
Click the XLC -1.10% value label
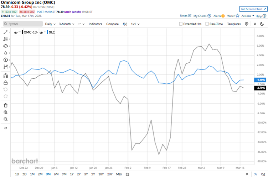260,80
